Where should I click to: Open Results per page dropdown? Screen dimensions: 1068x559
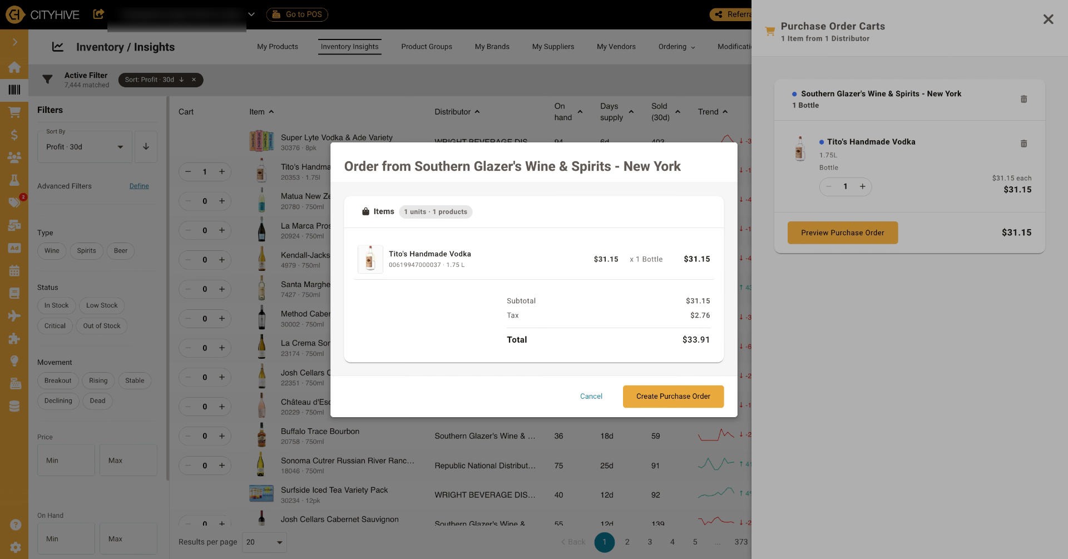pyautogui.click(x=264, y=542)
